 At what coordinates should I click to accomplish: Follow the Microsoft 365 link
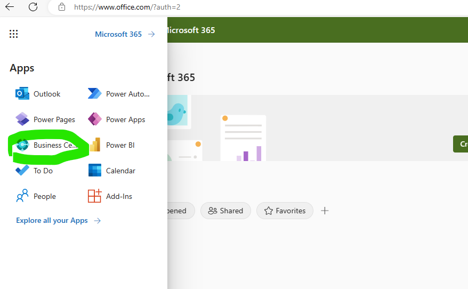pos(118,34)
